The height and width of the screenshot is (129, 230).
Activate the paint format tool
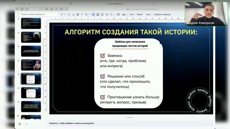click(82, 15)
